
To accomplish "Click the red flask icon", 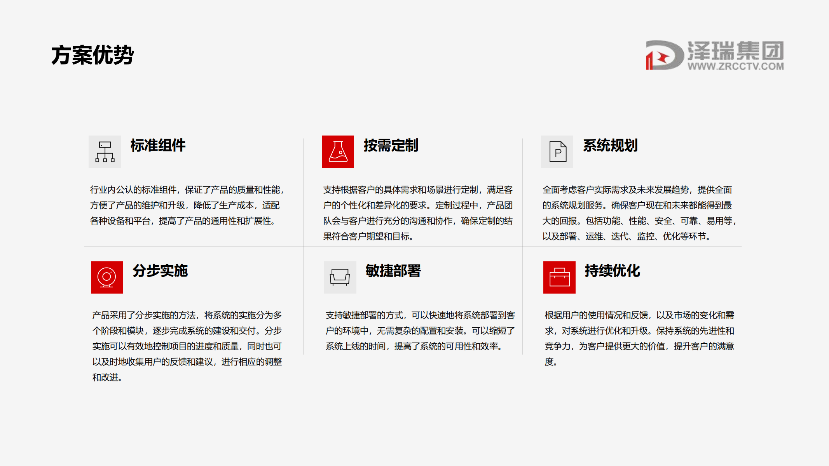I will pos(338,151).
